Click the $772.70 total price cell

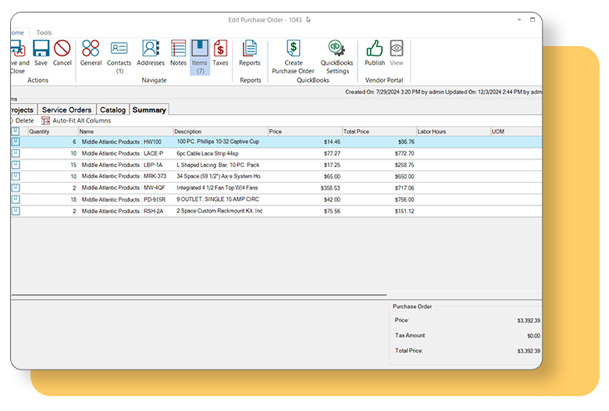pos(404,154)
